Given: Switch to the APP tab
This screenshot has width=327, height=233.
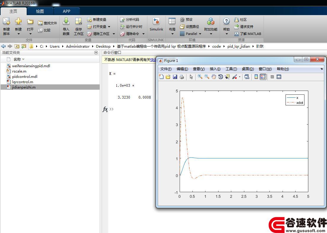Looking at the screenshot, I should tap(66, 11).
